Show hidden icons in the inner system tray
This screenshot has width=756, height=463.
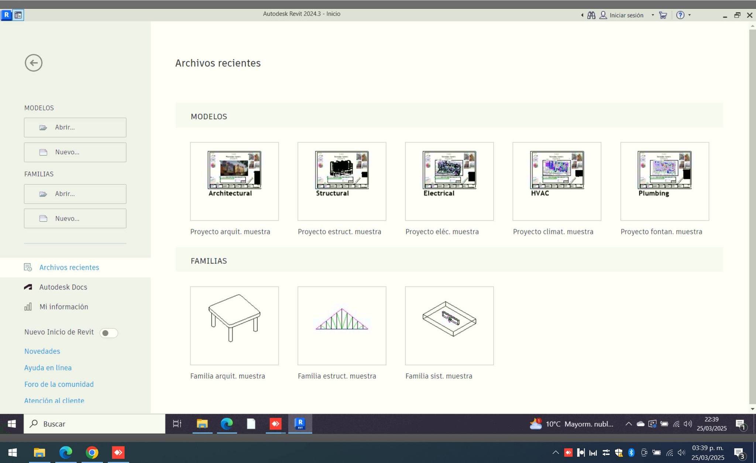point(628,424)
